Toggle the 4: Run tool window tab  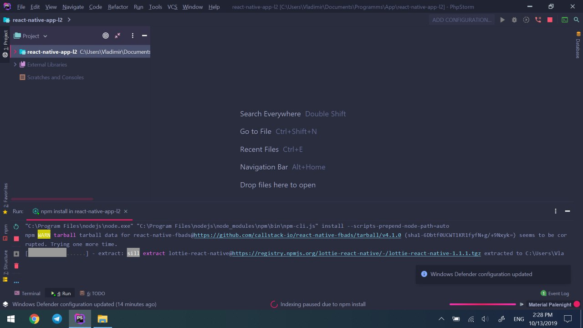point(61,293)
